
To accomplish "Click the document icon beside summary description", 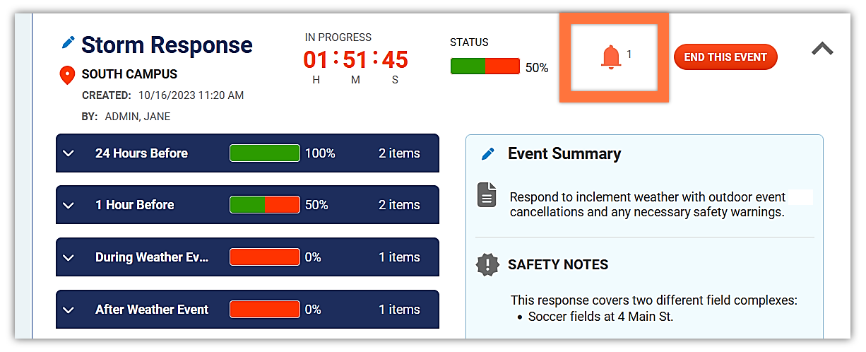I will pos(487,194).
